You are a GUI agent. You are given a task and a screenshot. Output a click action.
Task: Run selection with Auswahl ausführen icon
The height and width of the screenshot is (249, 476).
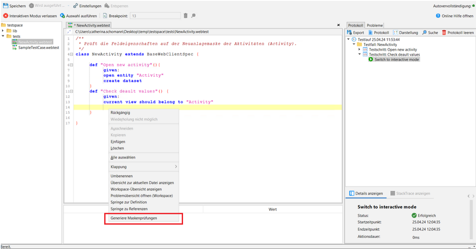[x=63, y=16]
